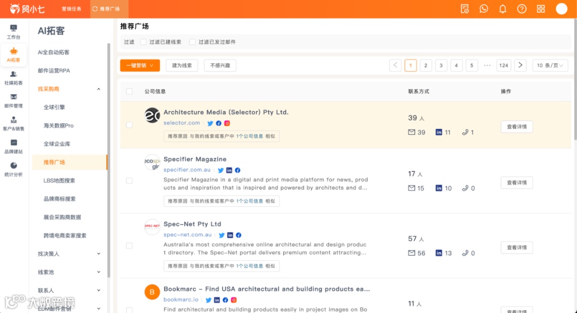This screenshot has width=577, height=313.
Task: Jump to last page 124
Action: [503, 66]
